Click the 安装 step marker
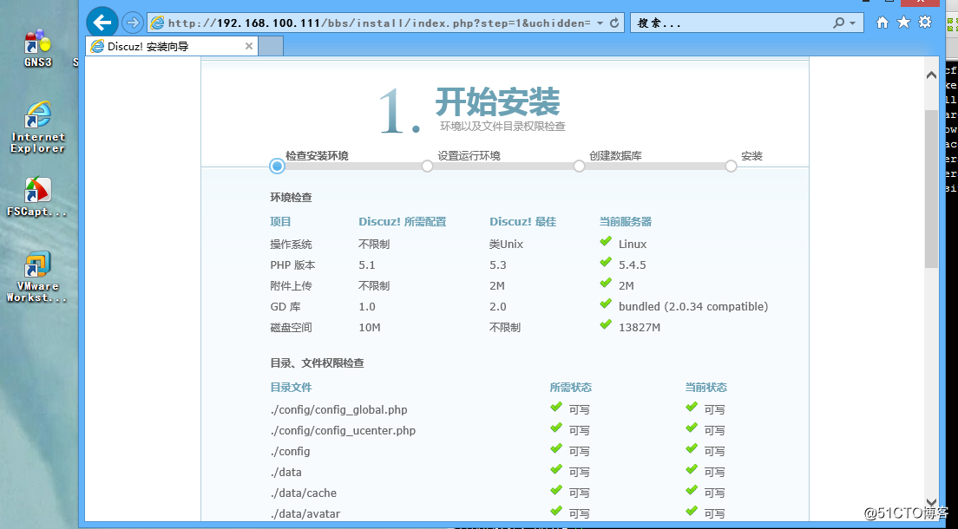 point(731,167)
